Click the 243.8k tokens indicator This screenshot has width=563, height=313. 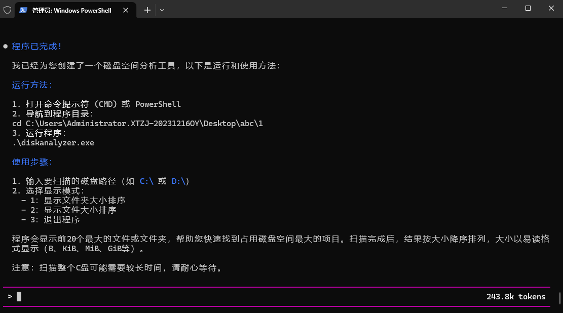tap(516, 296)
